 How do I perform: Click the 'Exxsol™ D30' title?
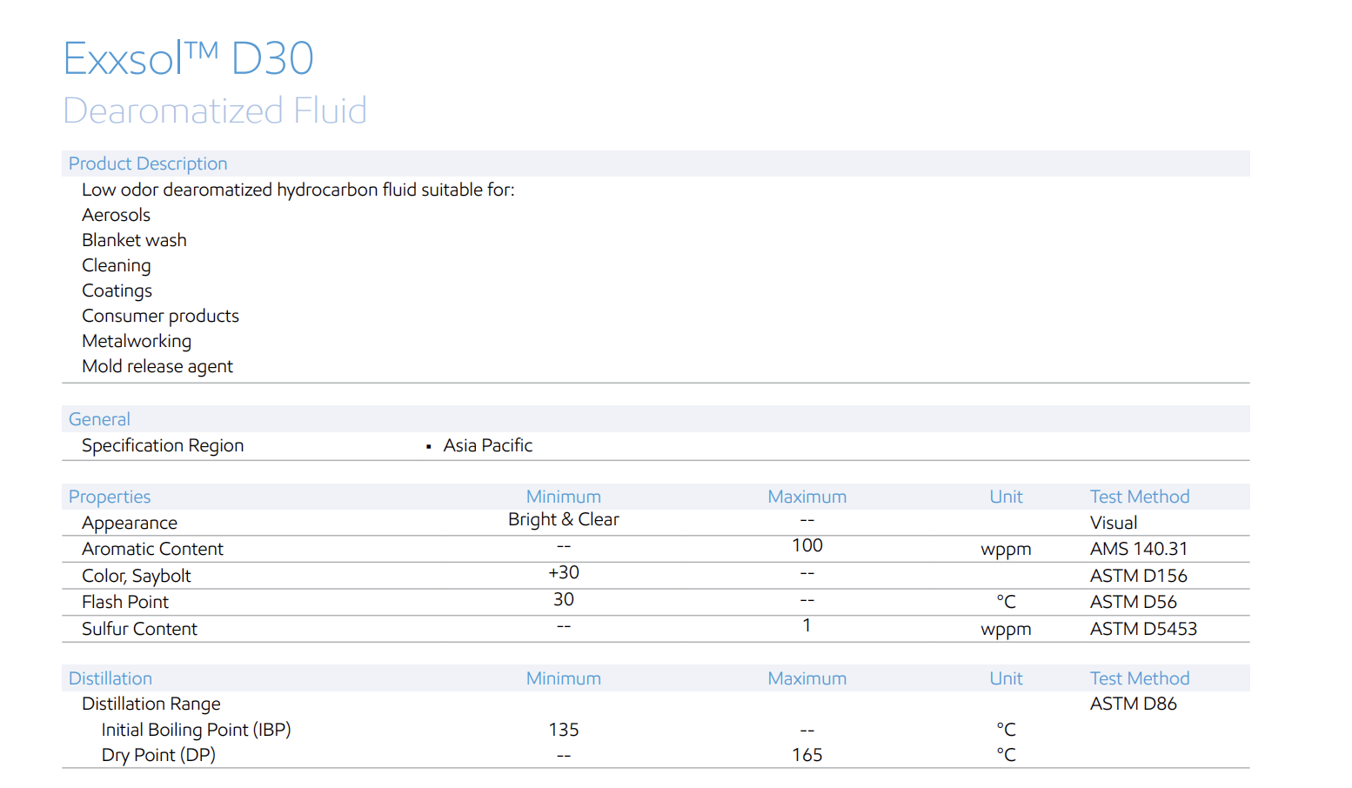point(188,58)
